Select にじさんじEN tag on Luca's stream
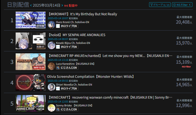The width and height of the screenshot is (196, 115). [x=67, y=67]
